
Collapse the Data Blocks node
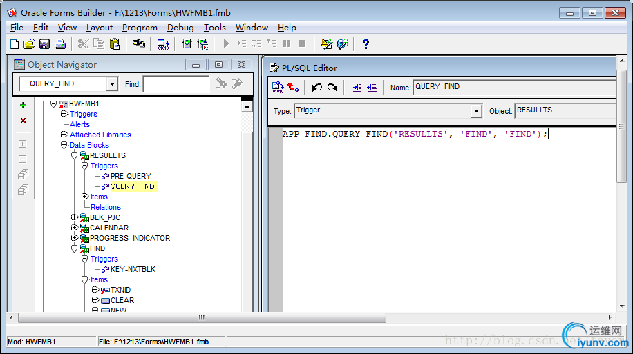click(64, 145)
